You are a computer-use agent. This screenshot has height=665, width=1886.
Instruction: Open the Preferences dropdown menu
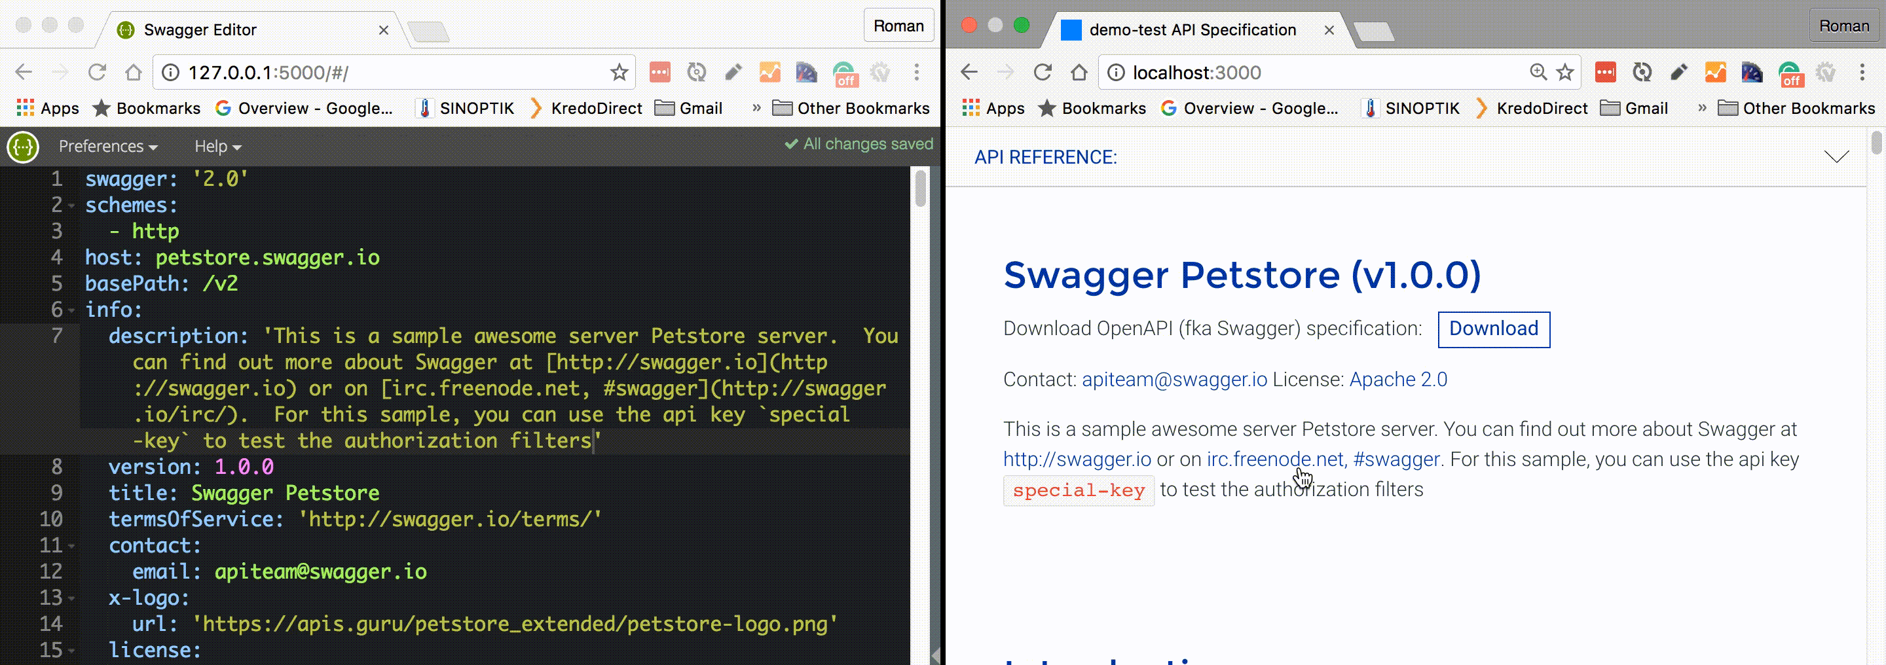108,147
